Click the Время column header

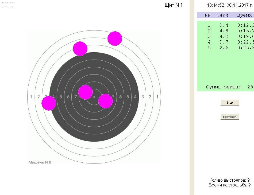[x=244, y=15]
